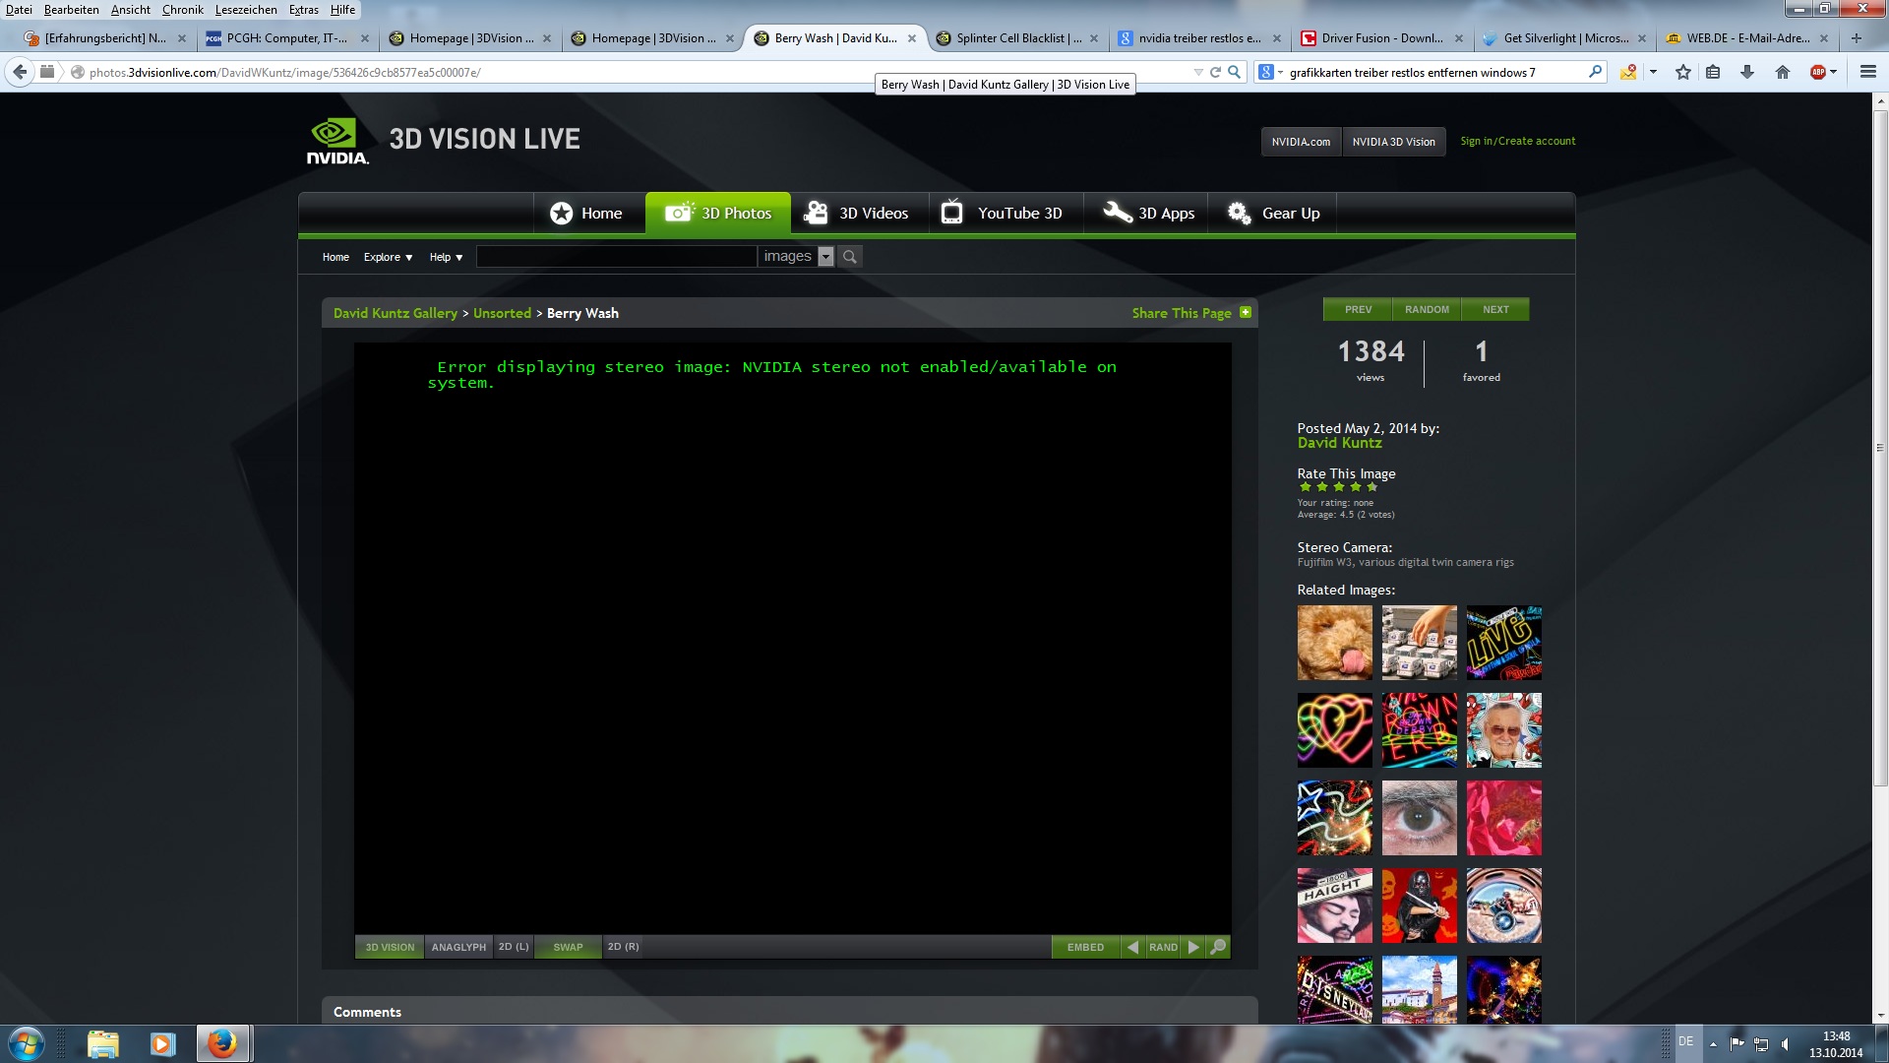Click the browser home icon
Image resolution: width=1889 pixels, height=1063 pixels.
(x=1782, y=72)
